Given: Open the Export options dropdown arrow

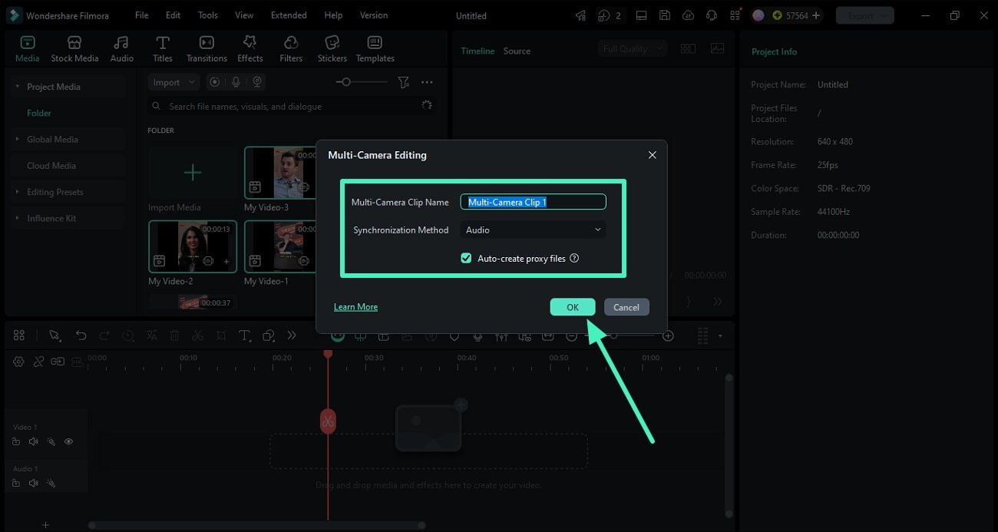Looking at the screenshot, I should point(885,15).
